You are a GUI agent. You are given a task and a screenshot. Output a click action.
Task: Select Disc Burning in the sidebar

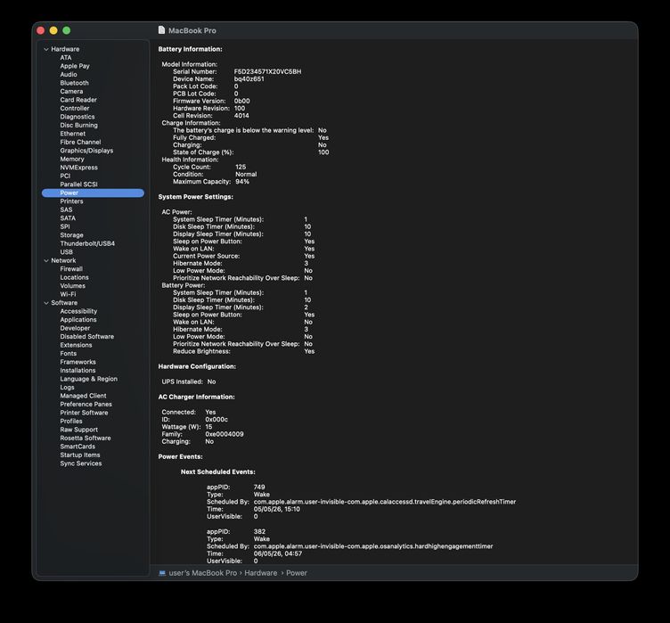78,125
